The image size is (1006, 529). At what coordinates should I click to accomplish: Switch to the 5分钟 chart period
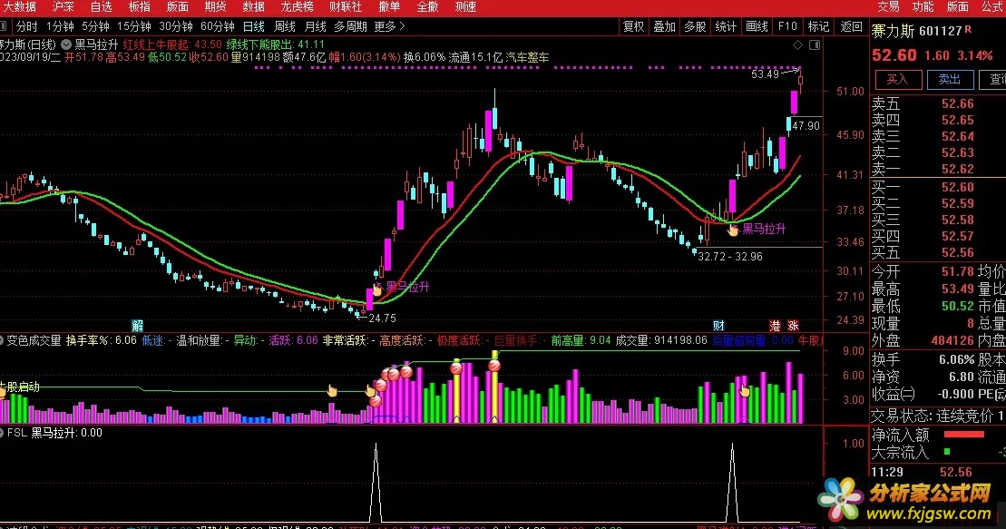click(95, 26)
